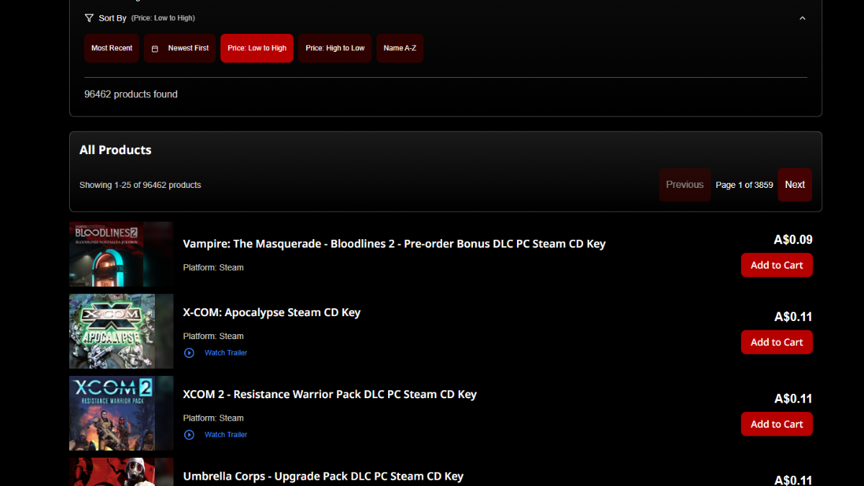Select Price: High to Low sorting
Screen dimensions: 864x486
click(335, 48)
